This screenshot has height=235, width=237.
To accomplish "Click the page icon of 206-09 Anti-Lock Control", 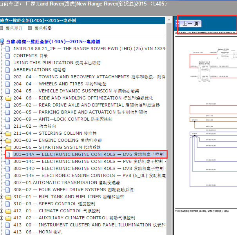I will [x=8, y=119].
